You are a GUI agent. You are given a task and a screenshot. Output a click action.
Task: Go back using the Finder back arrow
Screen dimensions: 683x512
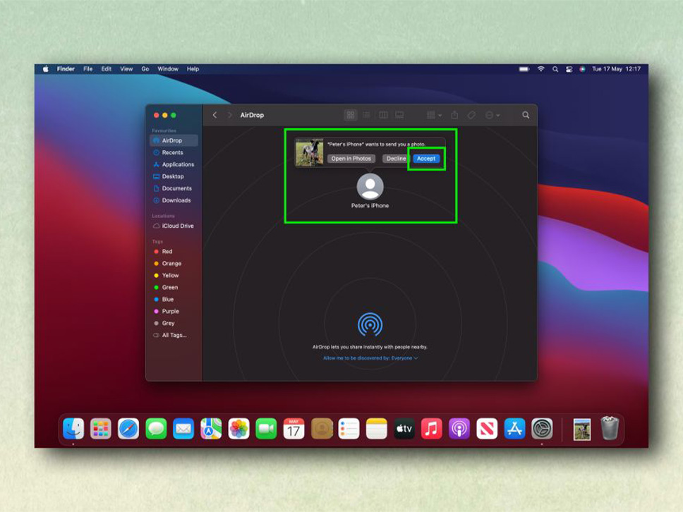coord(214,115)
